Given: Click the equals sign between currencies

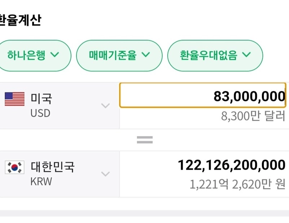Looking at the screenshot, I should pyautogui.click(x=144, y=140).
